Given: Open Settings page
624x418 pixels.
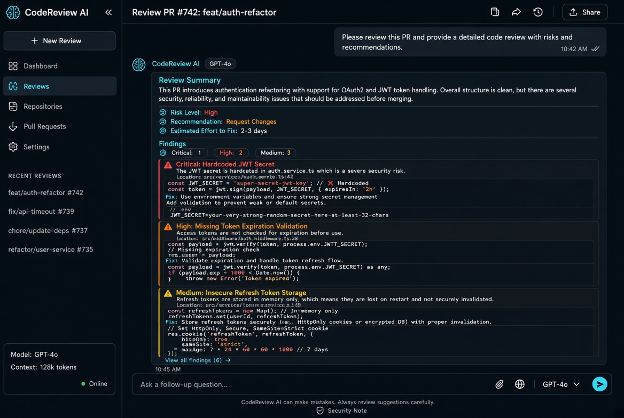Looking at the screenshot, I should (x=36, y=147).
